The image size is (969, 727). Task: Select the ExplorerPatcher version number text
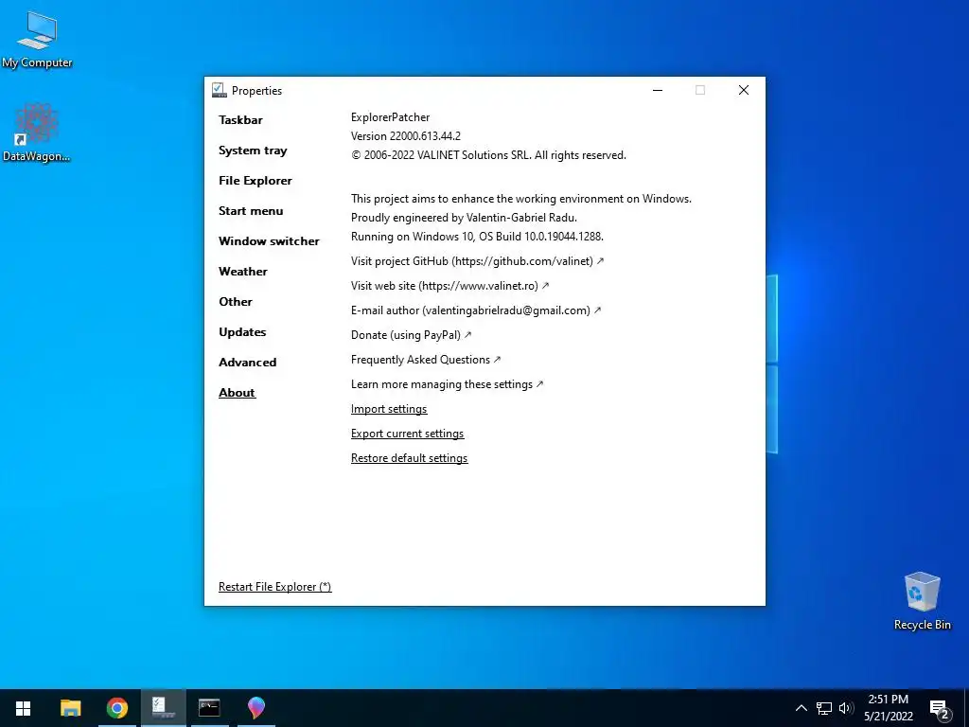click(x=405, y=136)
